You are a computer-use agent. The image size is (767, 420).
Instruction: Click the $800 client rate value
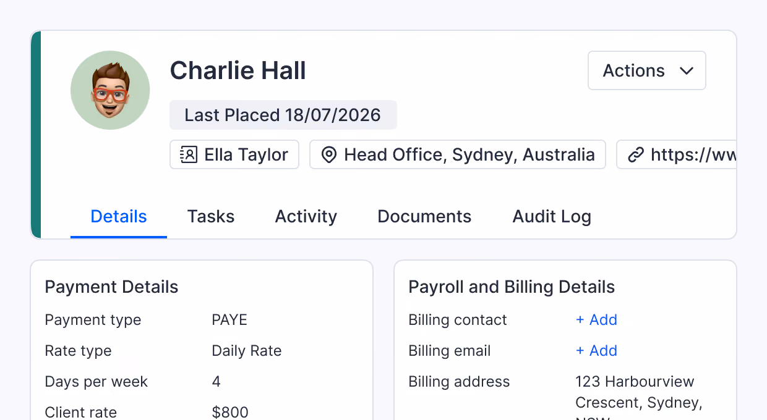230,412
